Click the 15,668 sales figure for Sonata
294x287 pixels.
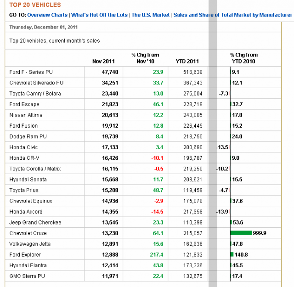110,180
